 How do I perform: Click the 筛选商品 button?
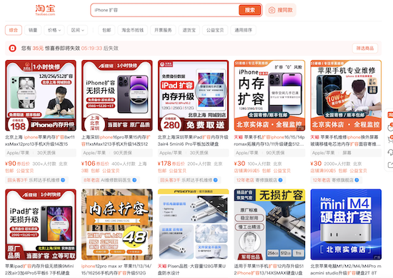(365, 48)
